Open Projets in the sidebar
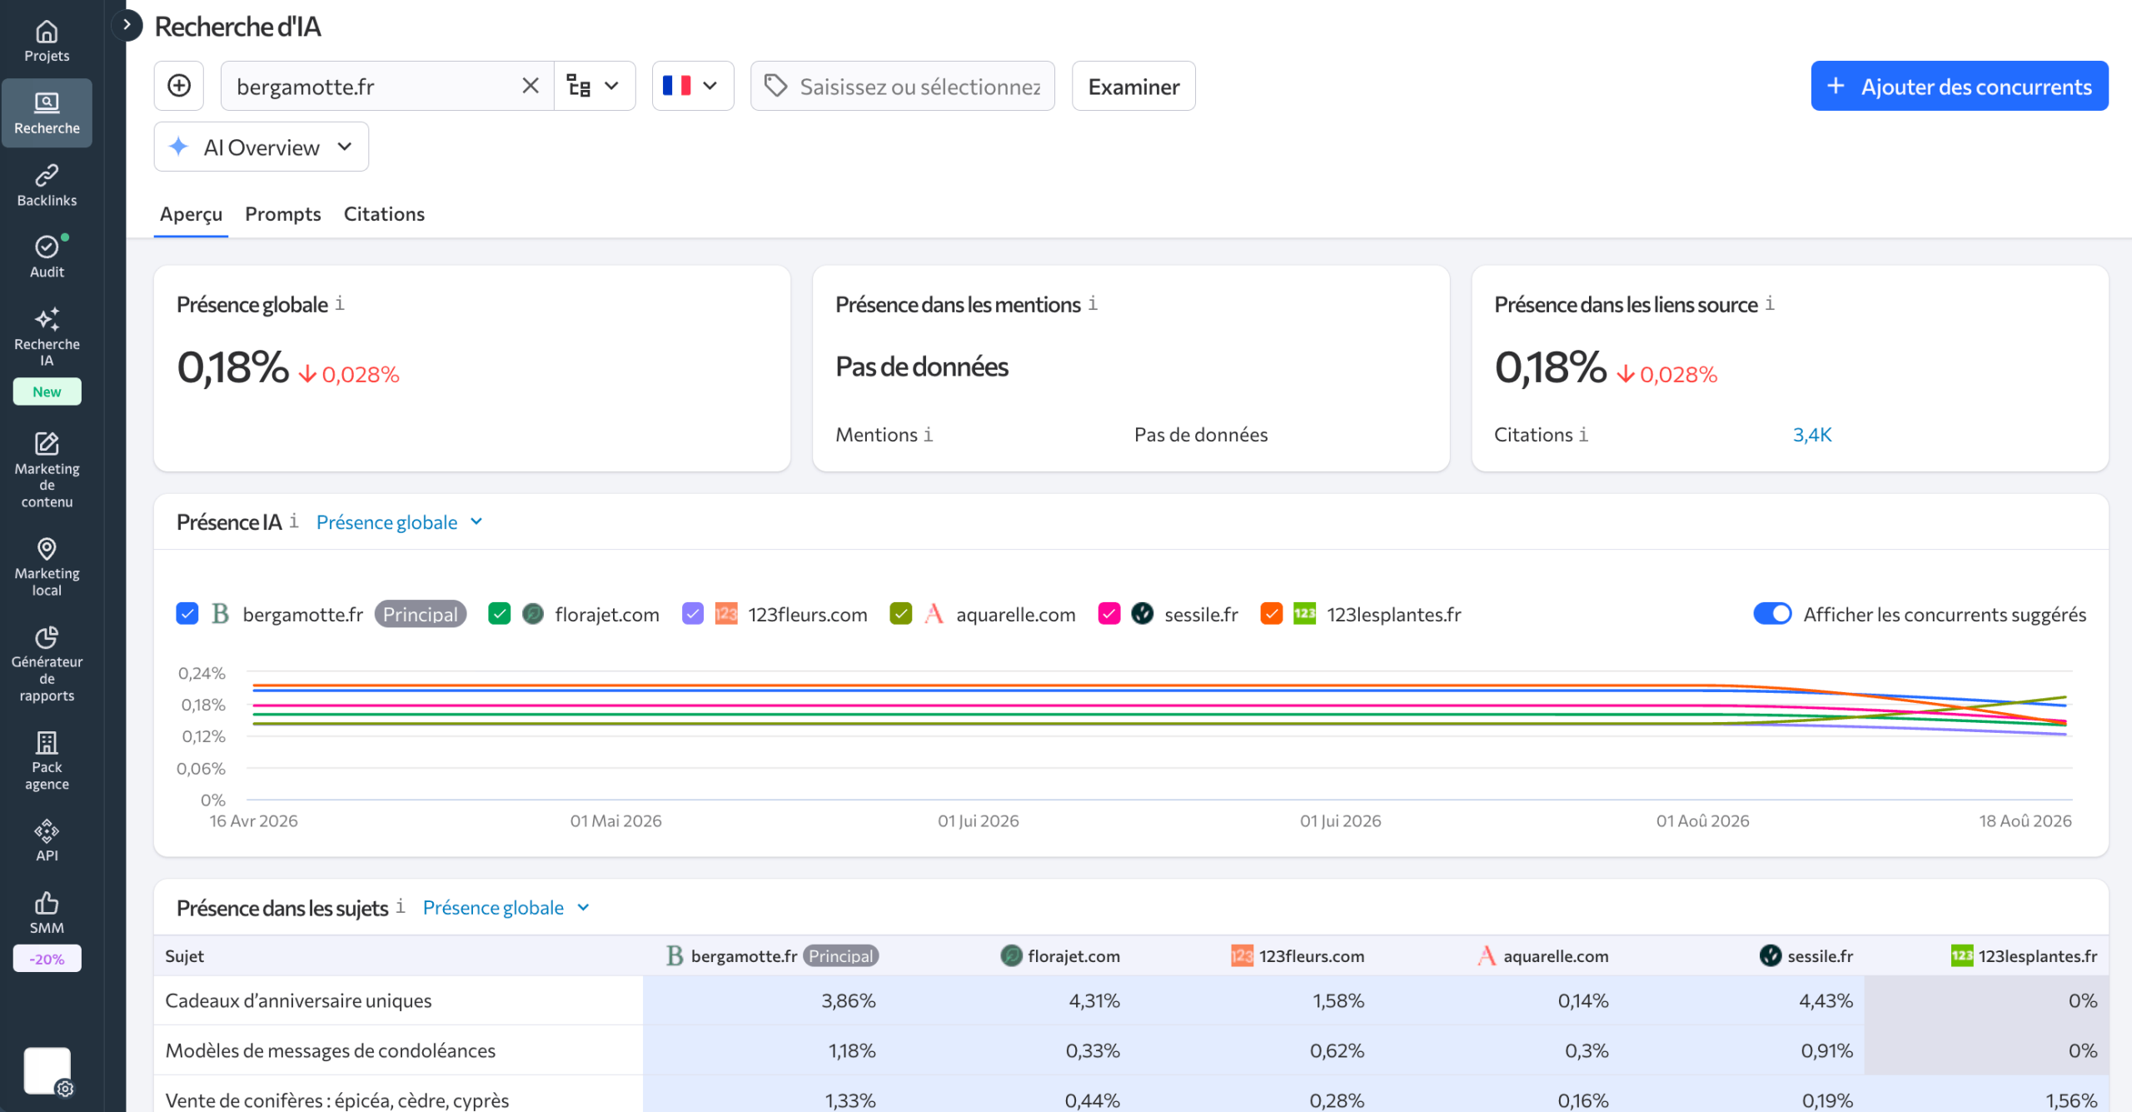The width and height of the screenshot is (2132, 1112). pos(47,42)
